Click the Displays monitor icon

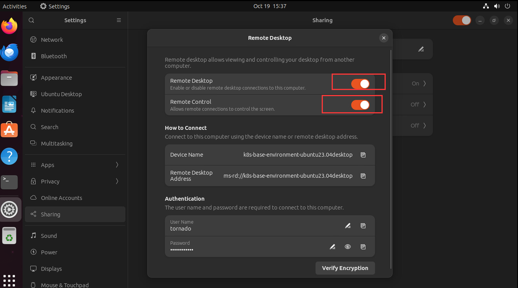click(33, 269)
